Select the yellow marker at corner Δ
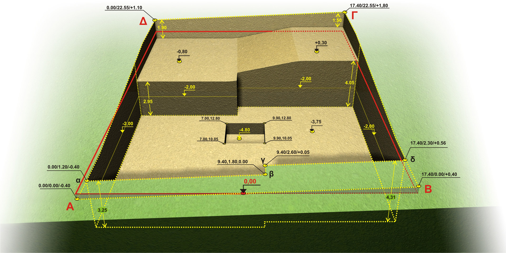The height and width of the screenshot is (253, 506). (155, 20)
